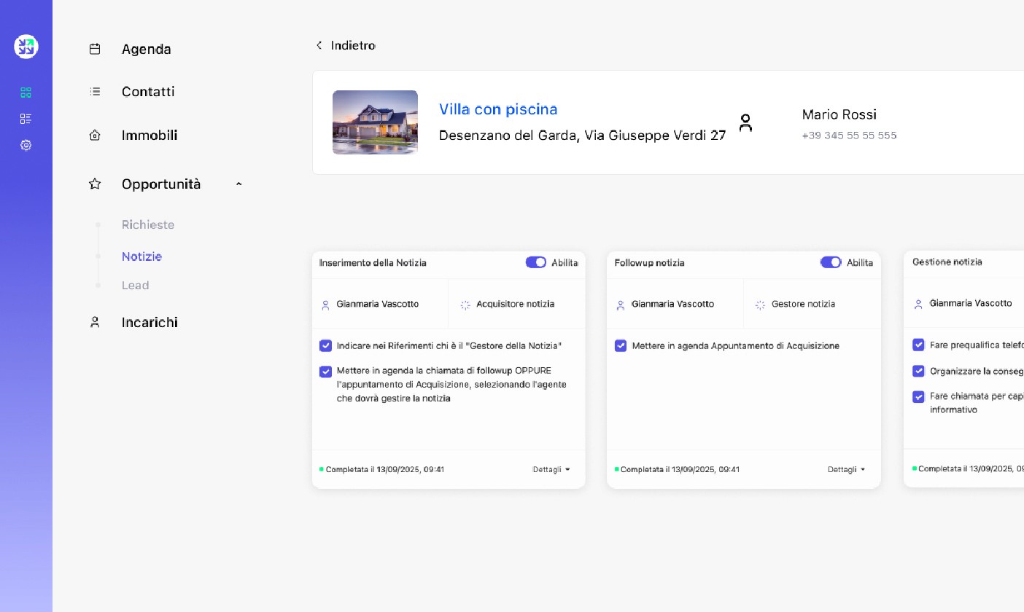
Task: Switch to the Richieste section
Action: 148,224
